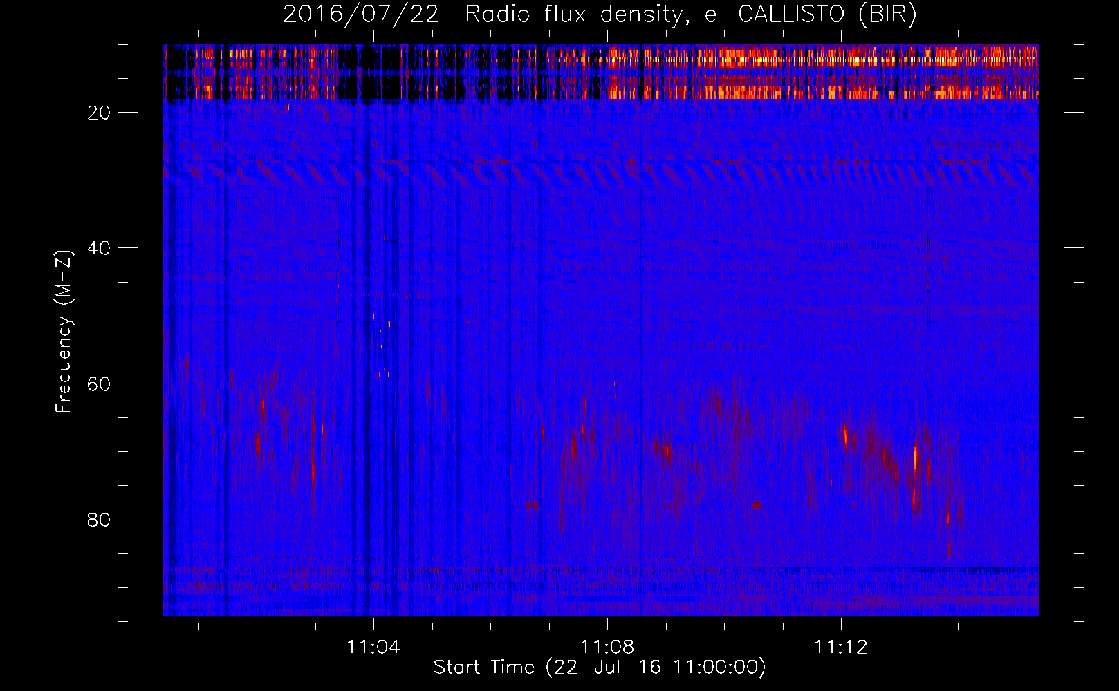Click the '11:04' time tick label
The width and height of the screenshot is (1119, 691).
tap(373, 647)
